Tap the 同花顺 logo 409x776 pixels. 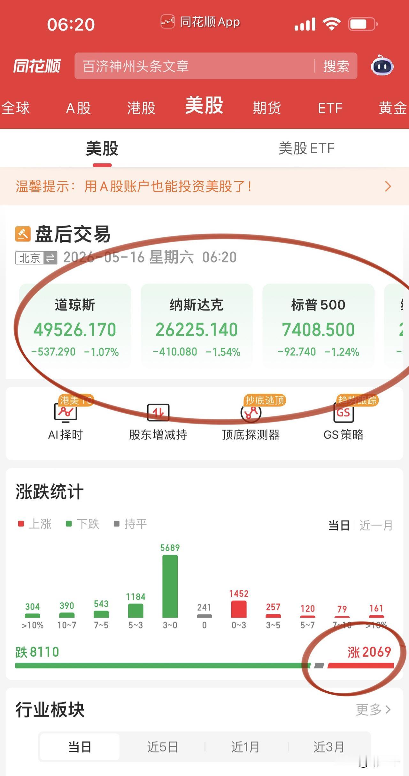click(37, 66)
